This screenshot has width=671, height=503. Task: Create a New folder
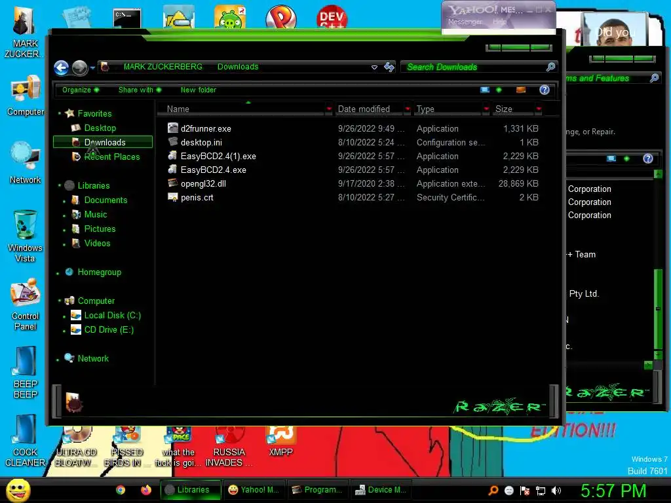198,90
